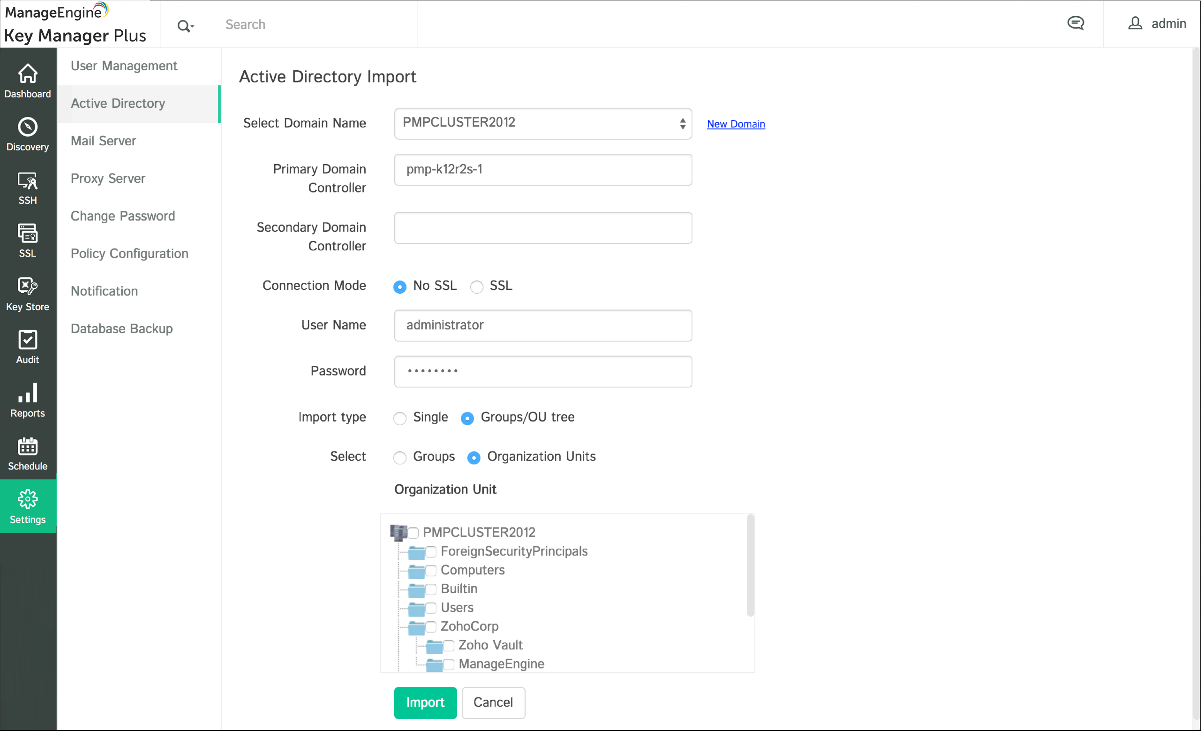
Task: Click the New Domain link
Action: [736, 124]
